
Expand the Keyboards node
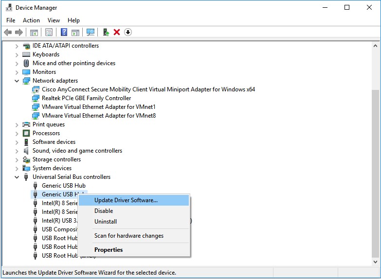click(x=17, y=54)
